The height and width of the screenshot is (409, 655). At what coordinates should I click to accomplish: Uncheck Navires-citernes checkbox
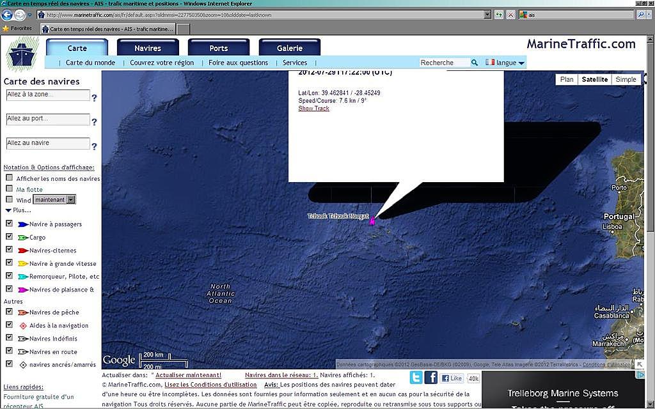[x=9, y=250]
